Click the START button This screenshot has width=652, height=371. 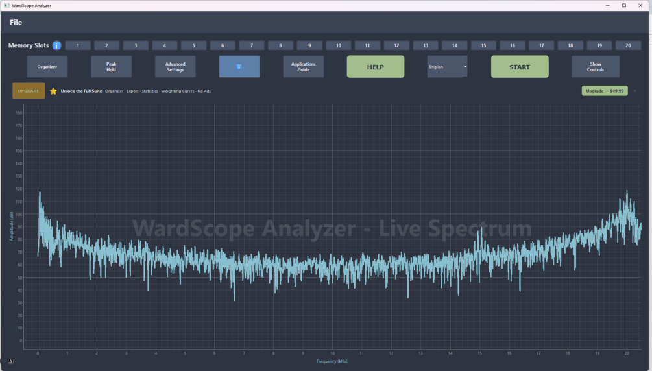[520, 67]
